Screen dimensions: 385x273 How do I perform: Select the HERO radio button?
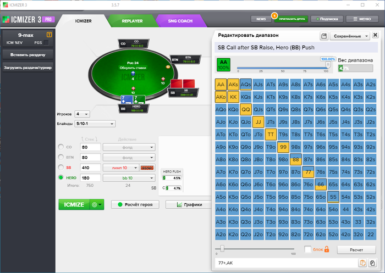61,177
